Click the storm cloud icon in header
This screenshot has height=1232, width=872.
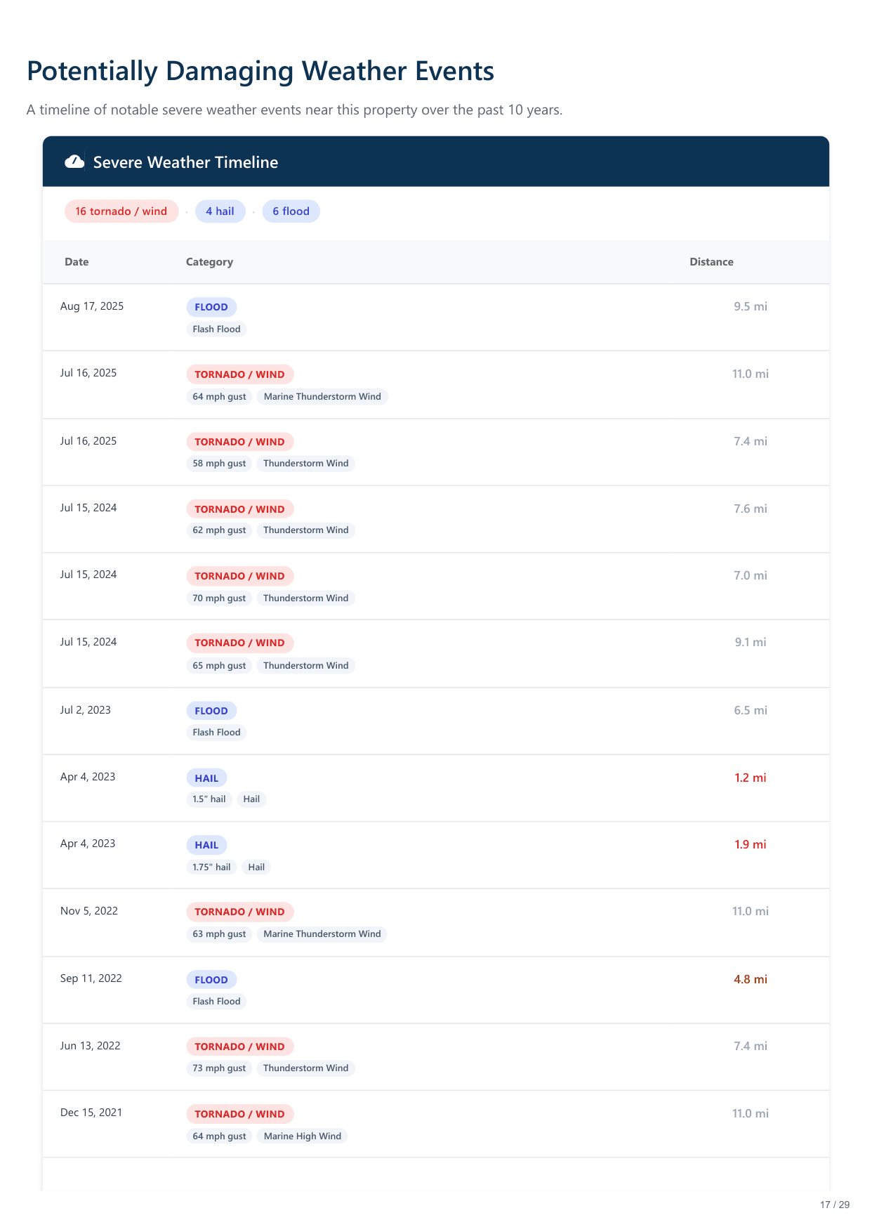click(x=74, y=162)
